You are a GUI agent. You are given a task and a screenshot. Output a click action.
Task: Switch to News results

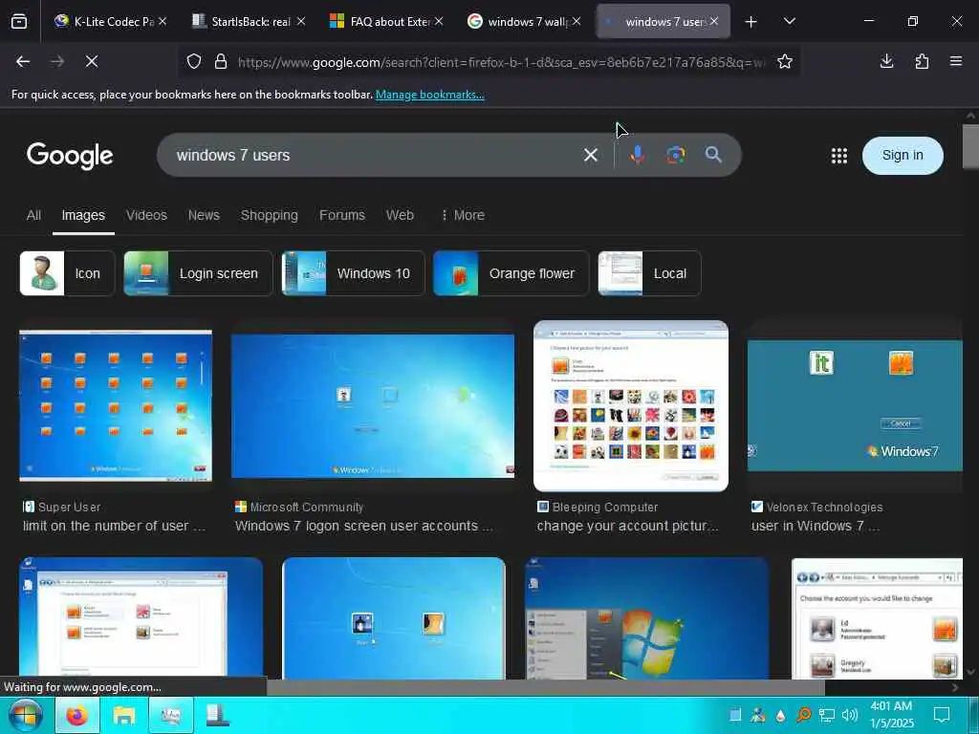click(204, 215)
